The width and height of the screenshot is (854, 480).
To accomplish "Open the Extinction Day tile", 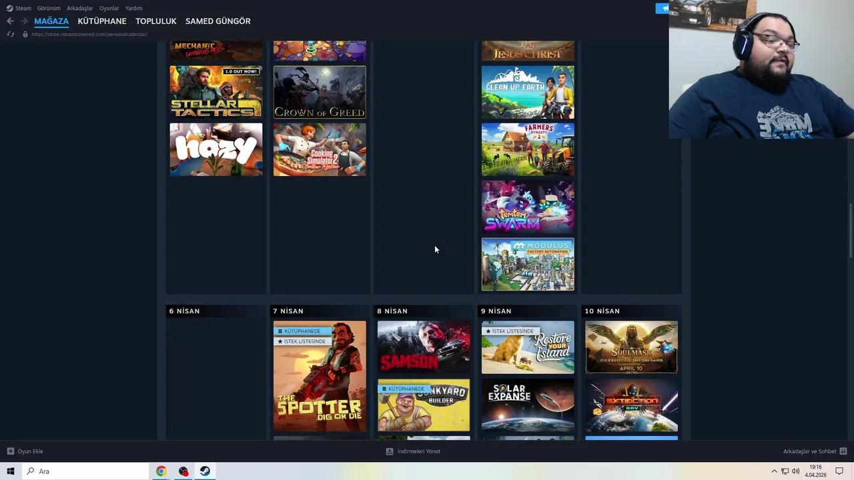I will [x=632, y=405].
